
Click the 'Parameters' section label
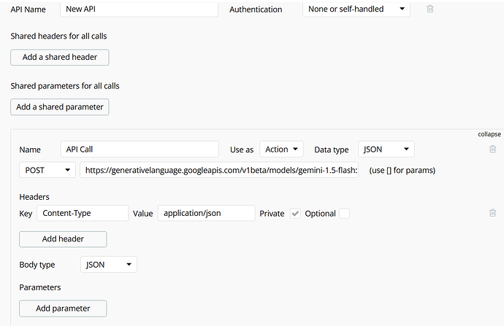coord(40,287)
